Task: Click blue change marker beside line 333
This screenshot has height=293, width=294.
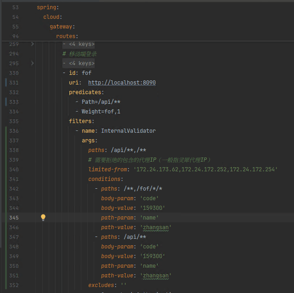Action: point(6,102)
